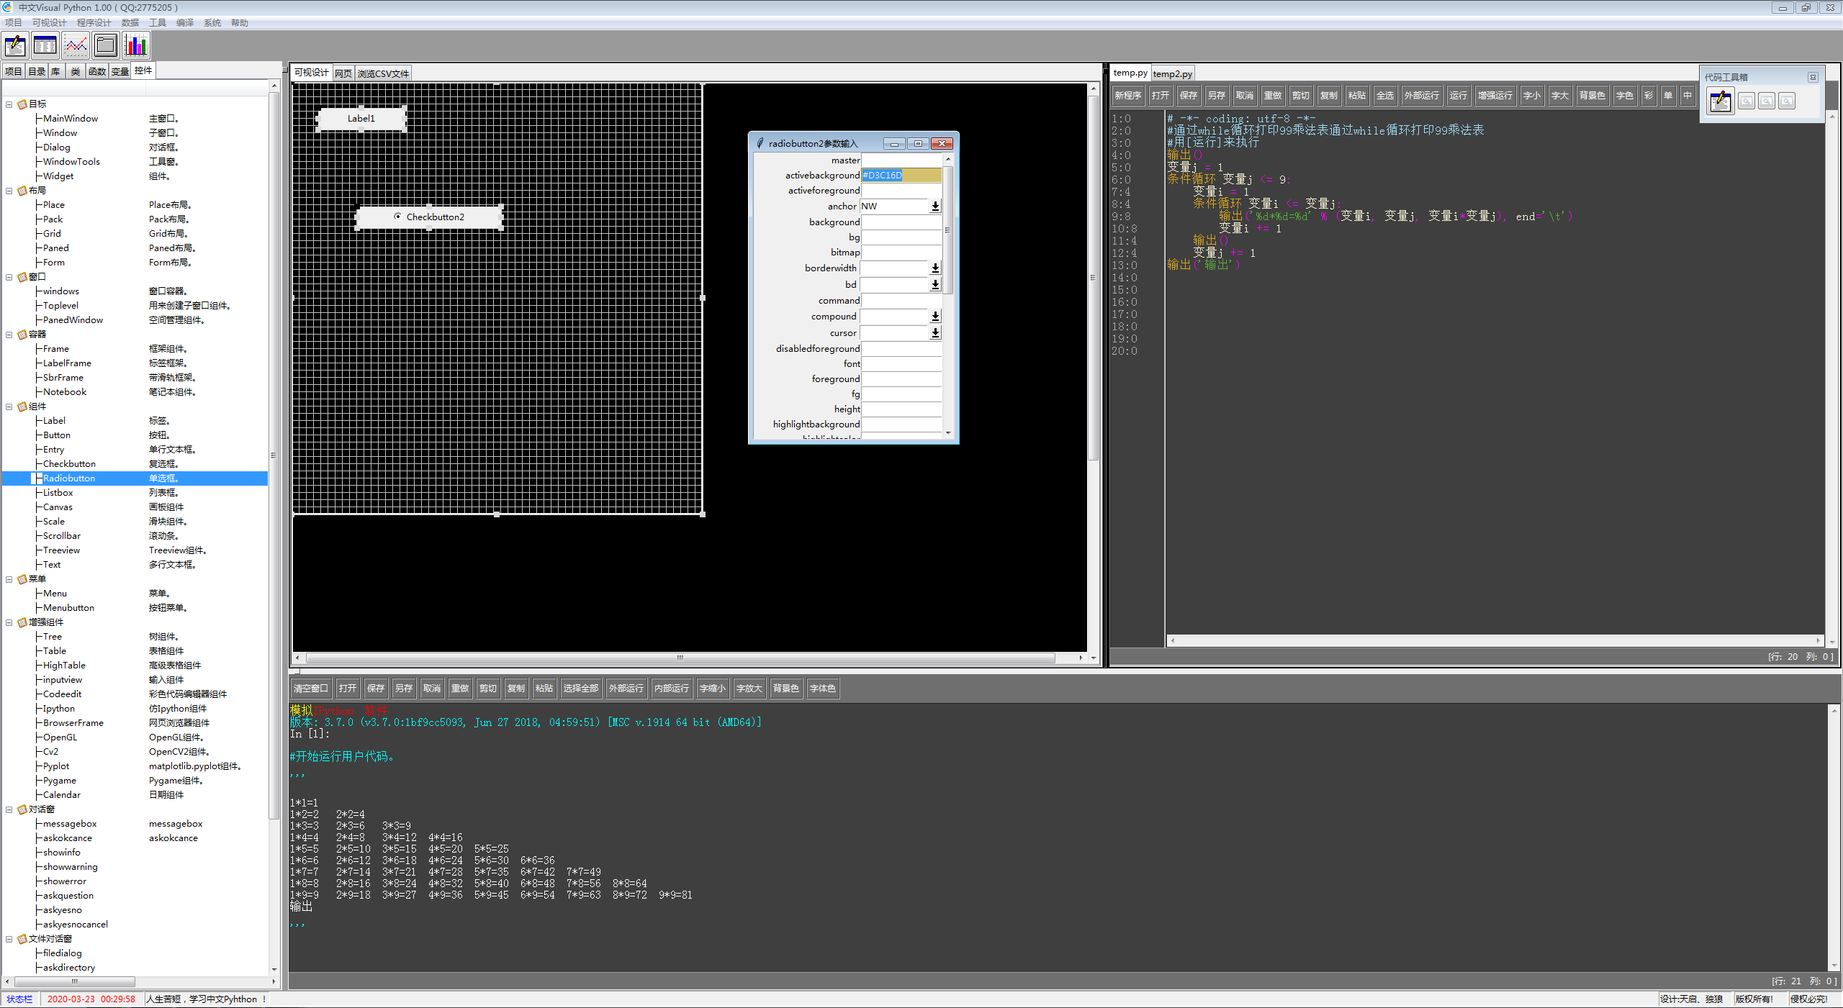Click the bar chart toolbar icon

[x=135, y=46]
